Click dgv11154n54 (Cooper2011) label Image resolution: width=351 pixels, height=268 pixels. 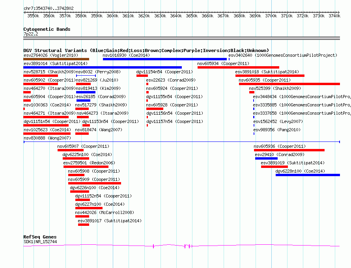pyautogui.click(x=164, y=72)
